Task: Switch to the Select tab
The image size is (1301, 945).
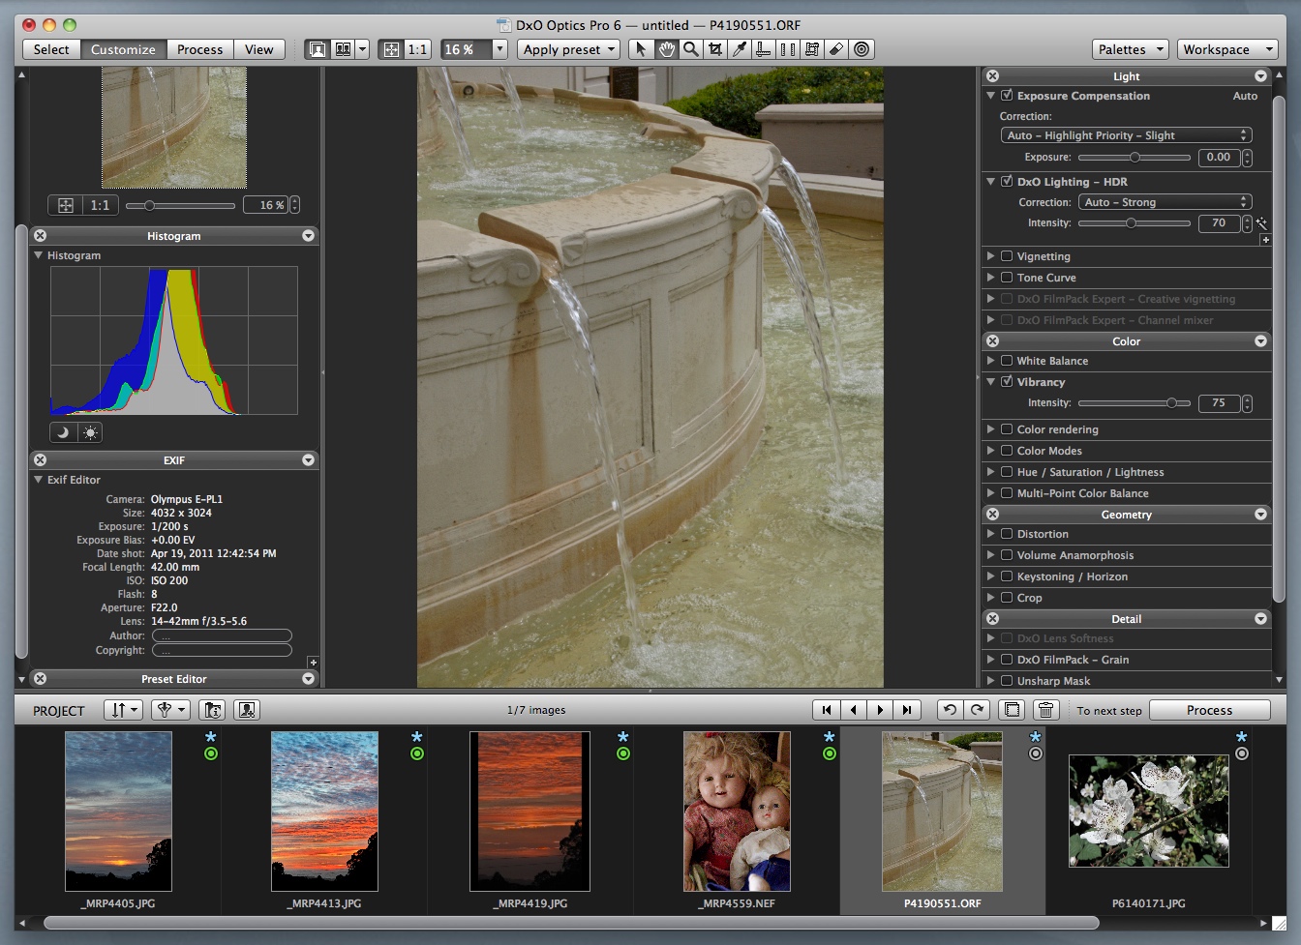Action: coord(51,49)
